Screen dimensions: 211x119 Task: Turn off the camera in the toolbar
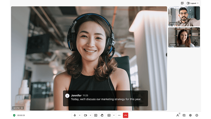[x=85, y=115]
